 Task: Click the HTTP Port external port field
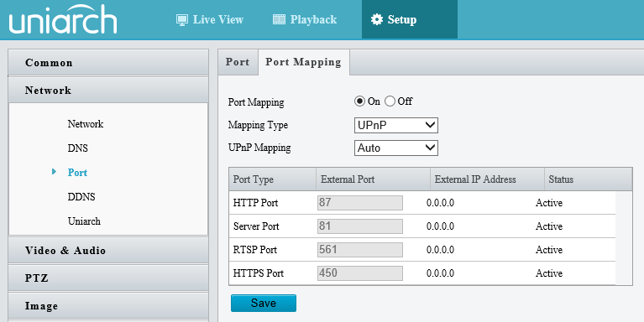[360, 203]
